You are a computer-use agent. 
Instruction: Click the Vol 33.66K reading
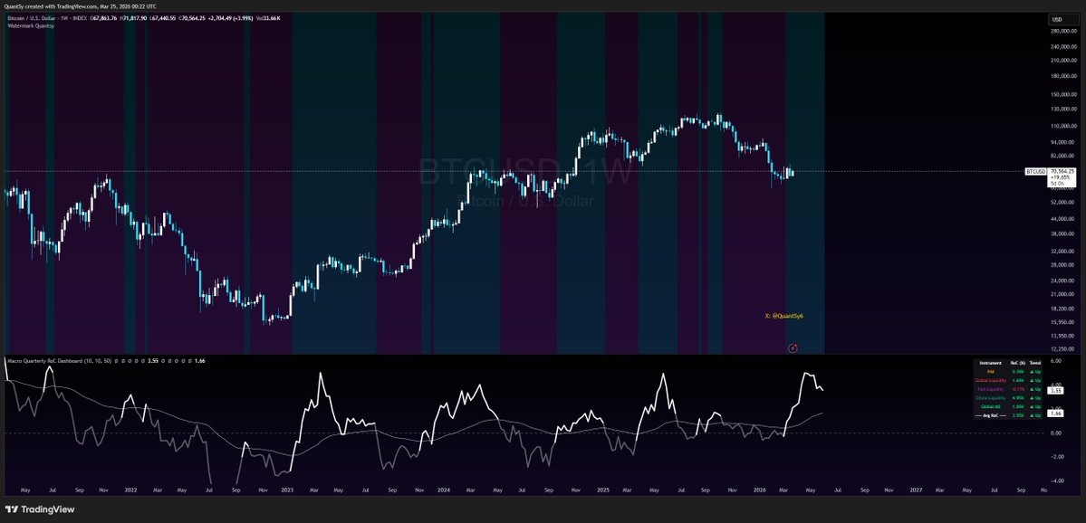point(268,19)
